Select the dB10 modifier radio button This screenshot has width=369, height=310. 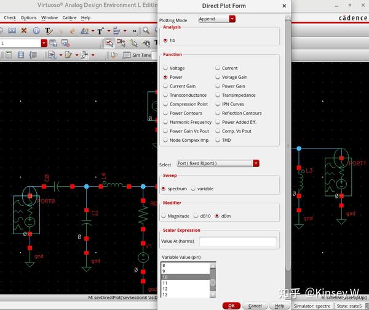pos(196,216)
